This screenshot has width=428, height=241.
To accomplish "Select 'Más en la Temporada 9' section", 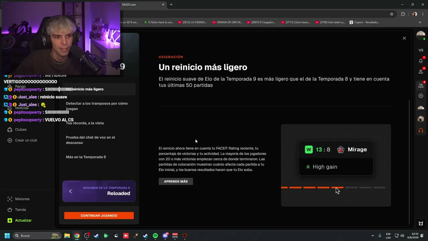I will coord(99,157).
